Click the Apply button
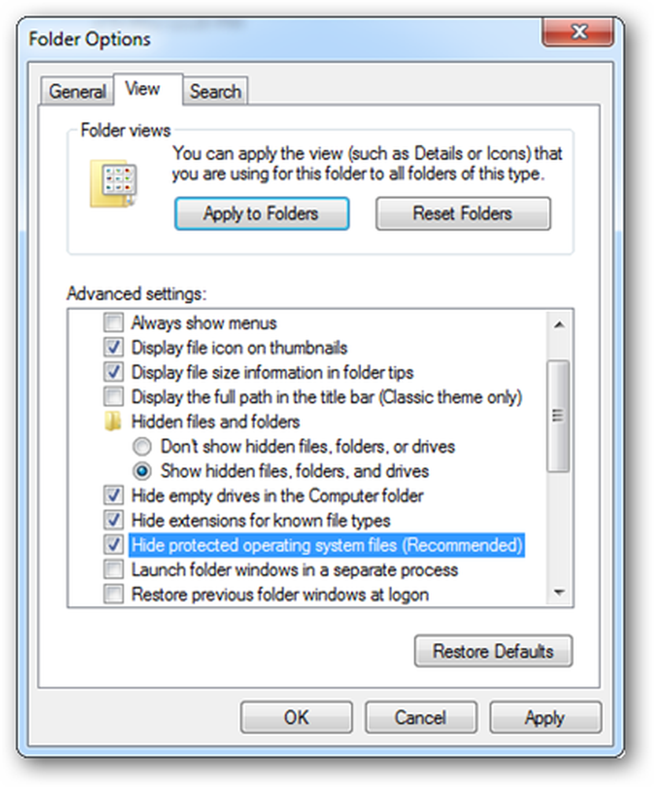Viewport: 654px width, 787px height. (545, 717)
